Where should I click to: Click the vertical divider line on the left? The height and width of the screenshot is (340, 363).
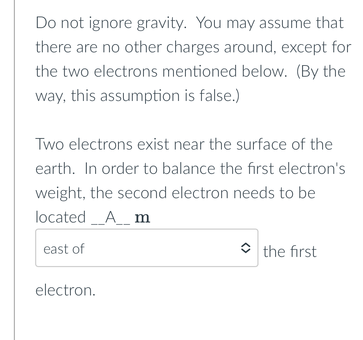14,169
